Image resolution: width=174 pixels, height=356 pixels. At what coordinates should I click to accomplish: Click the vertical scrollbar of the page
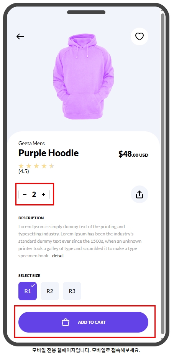(163, 172)
